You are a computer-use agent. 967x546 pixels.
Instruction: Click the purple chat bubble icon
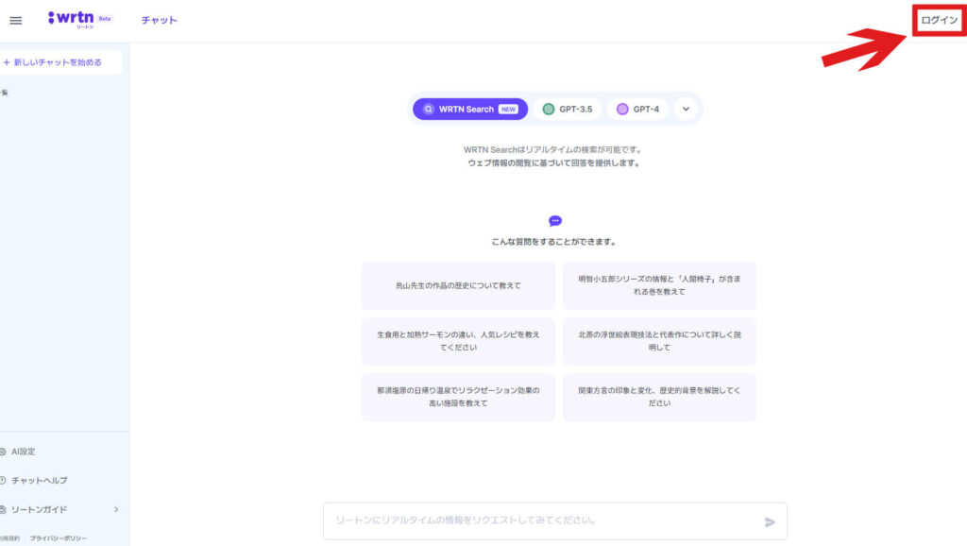[556, 219]
